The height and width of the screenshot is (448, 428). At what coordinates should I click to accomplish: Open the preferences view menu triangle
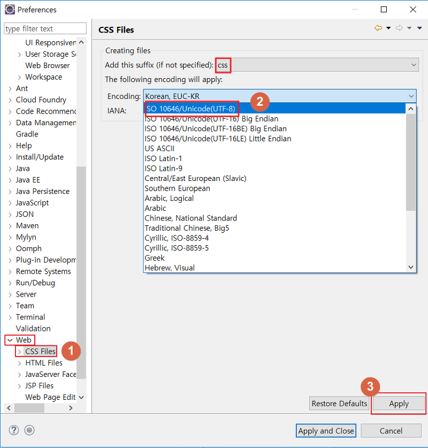pos(419,28)
